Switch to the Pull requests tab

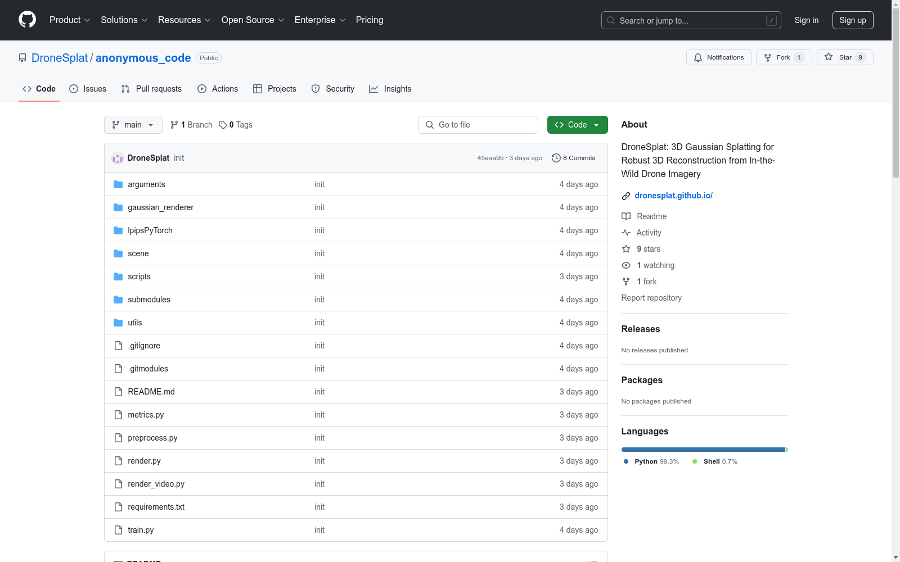point(151,89)
